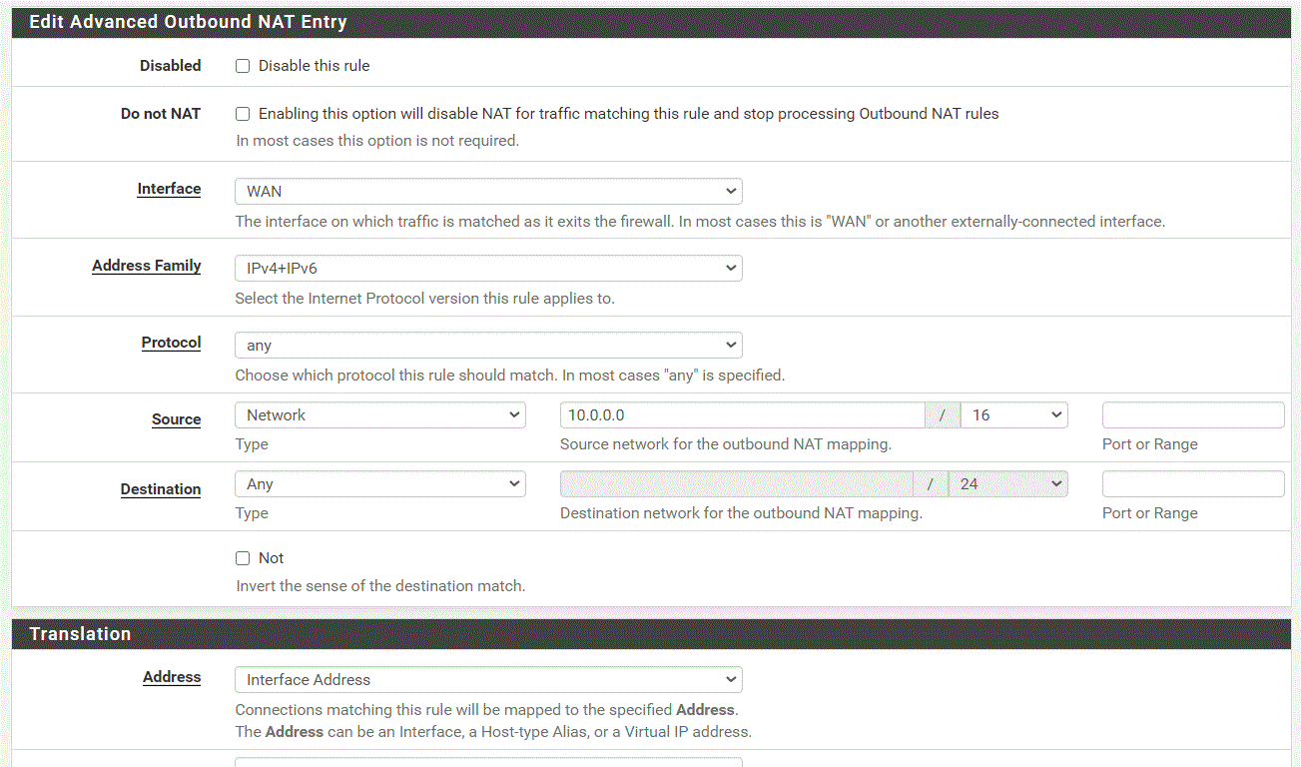Image resolution: width=1301 pixels, height=767 pixels.
Task: Click the Interface label link
Action: 169,189
